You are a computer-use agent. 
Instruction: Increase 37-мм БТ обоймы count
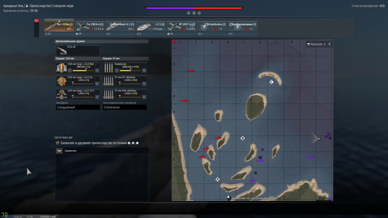144,84
